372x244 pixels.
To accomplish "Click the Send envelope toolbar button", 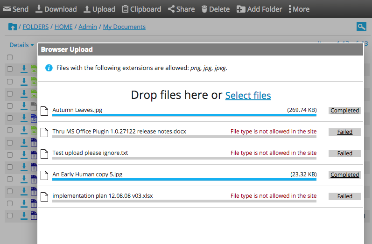I will pyautogui.click(x=16, y=9).
